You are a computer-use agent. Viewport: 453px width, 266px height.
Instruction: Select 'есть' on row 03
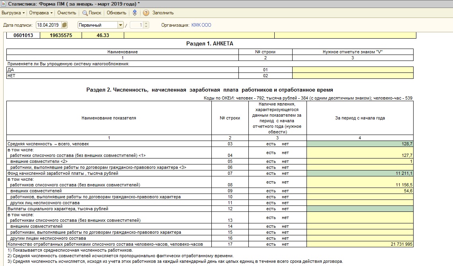click(271, 144)
